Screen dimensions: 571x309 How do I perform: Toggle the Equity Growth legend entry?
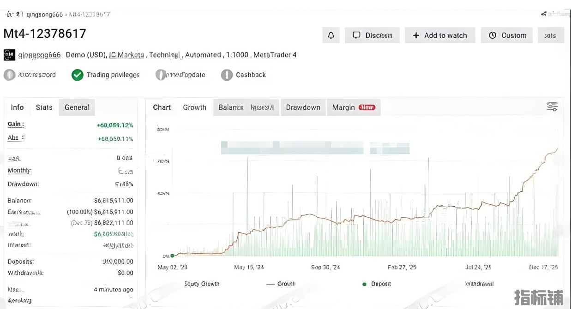coord(202,284)
